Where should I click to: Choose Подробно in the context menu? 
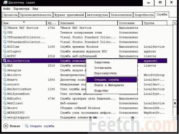(x=112, y=91)
